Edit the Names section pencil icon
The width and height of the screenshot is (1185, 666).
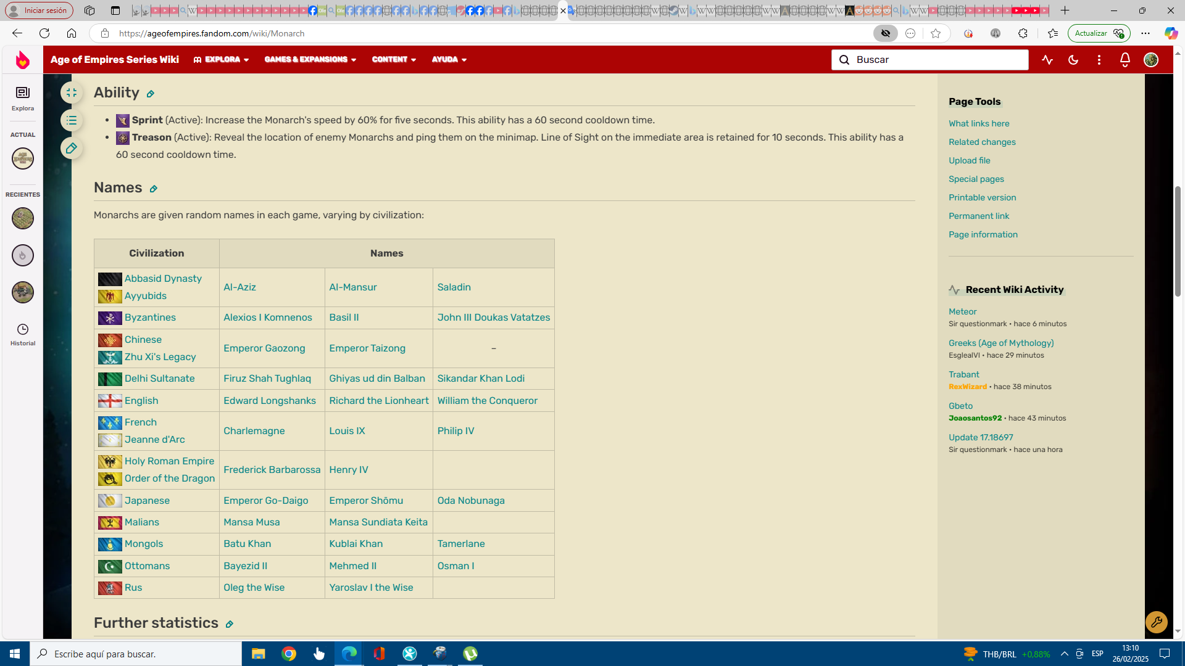tap(154, 189)
